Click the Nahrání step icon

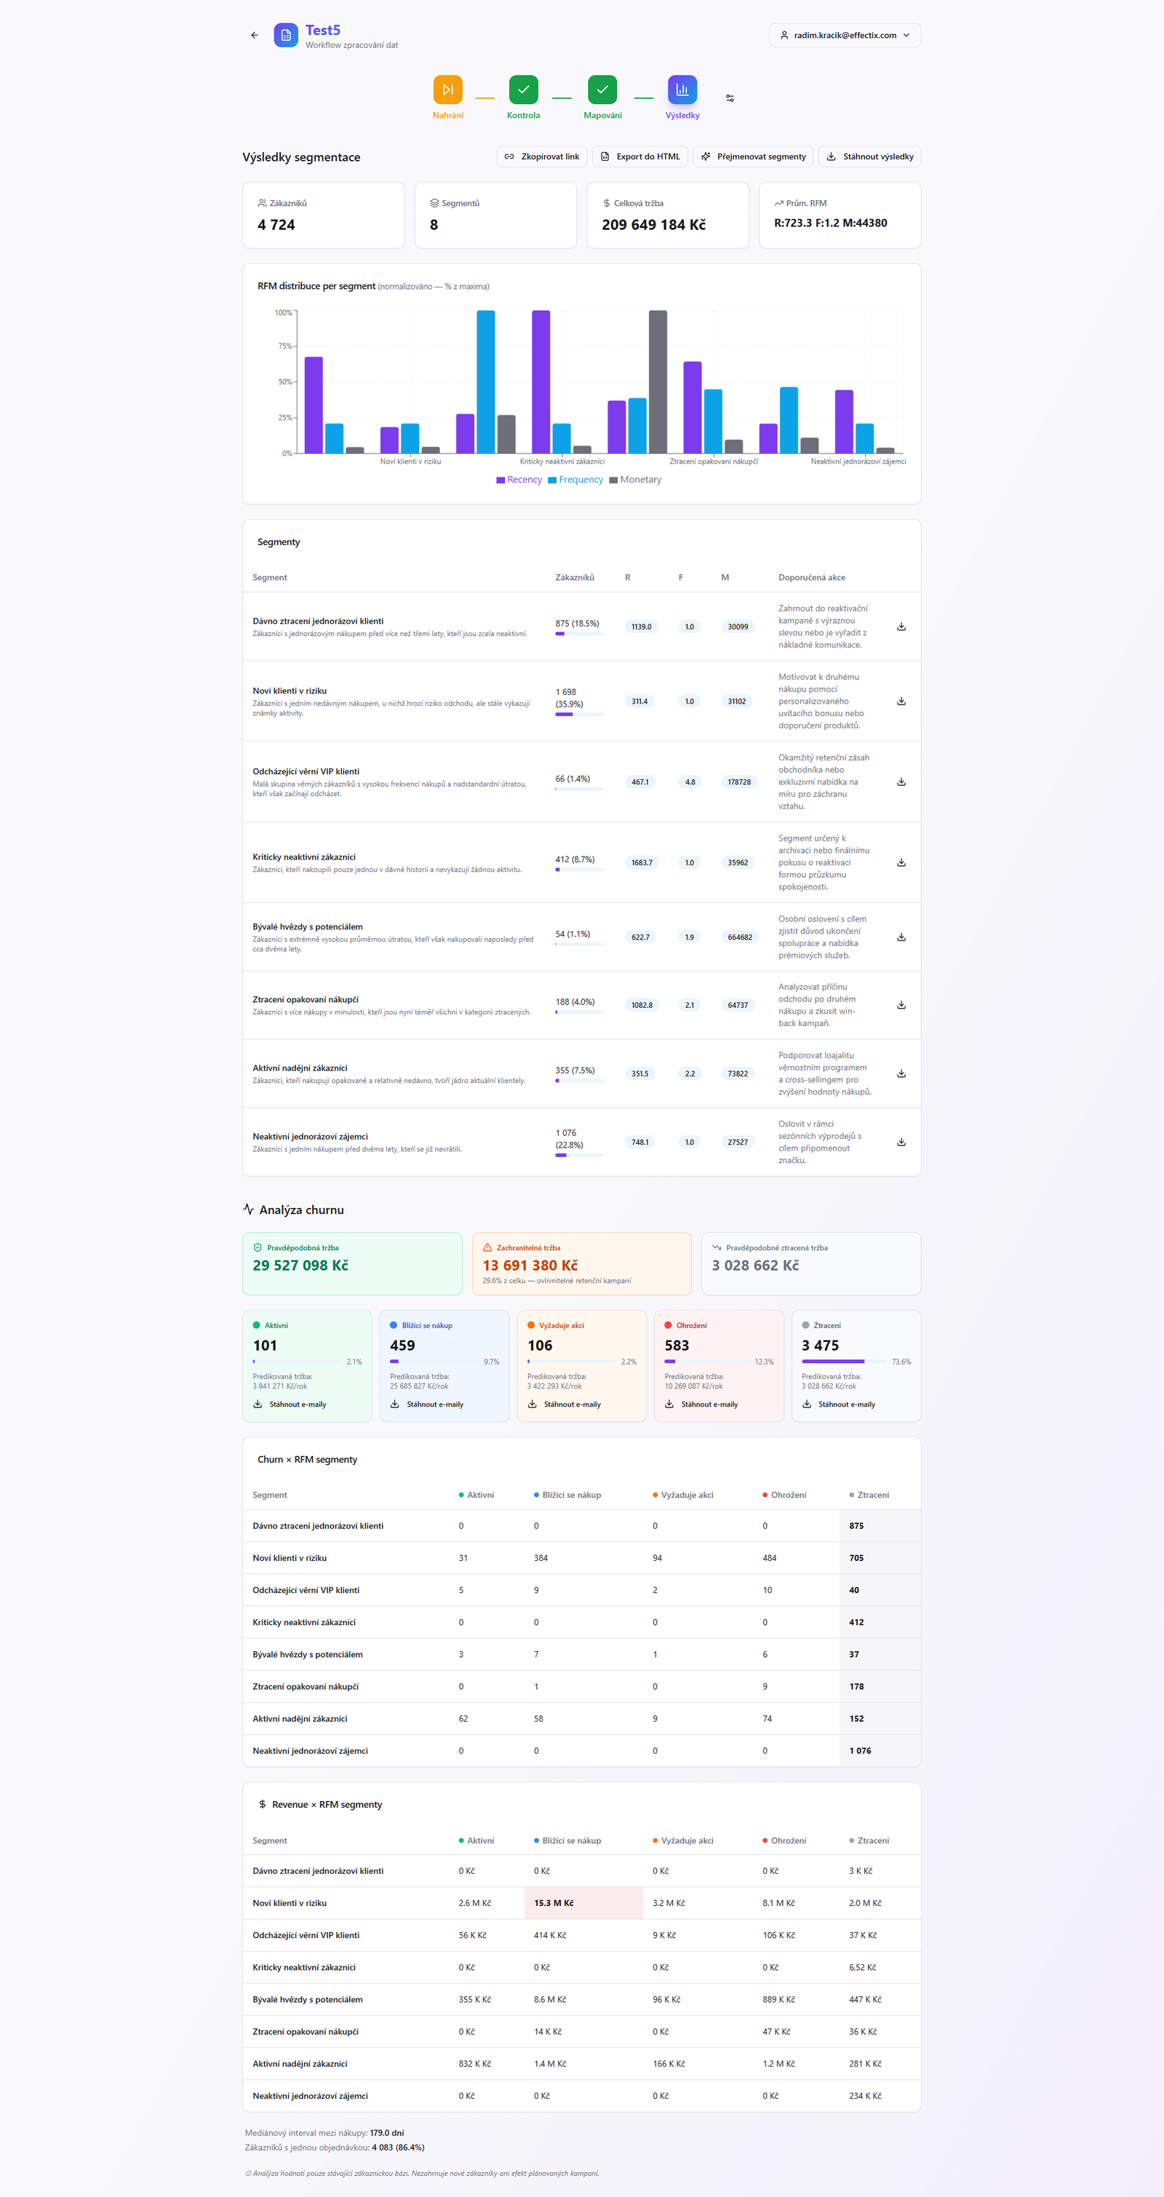point(447,90)
